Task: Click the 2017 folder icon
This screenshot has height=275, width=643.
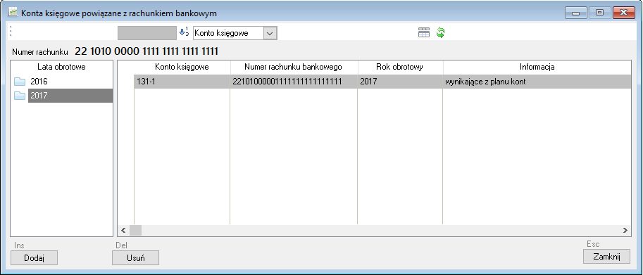Action: pyautogui.click(x=19, y=96)
